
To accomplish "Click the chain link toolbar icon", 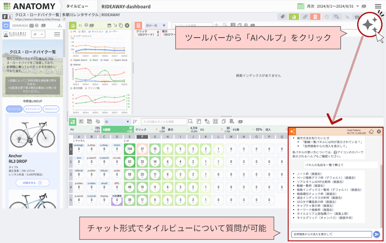I will coord(305,17).
